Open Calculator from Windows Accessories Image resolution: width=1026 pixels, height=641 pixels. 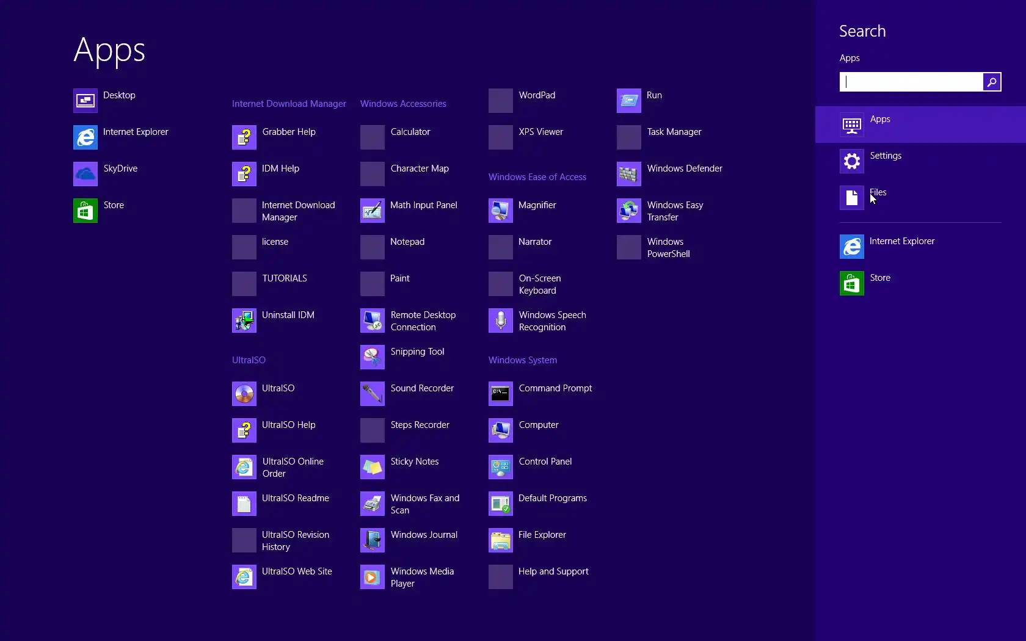pos(395,137)
